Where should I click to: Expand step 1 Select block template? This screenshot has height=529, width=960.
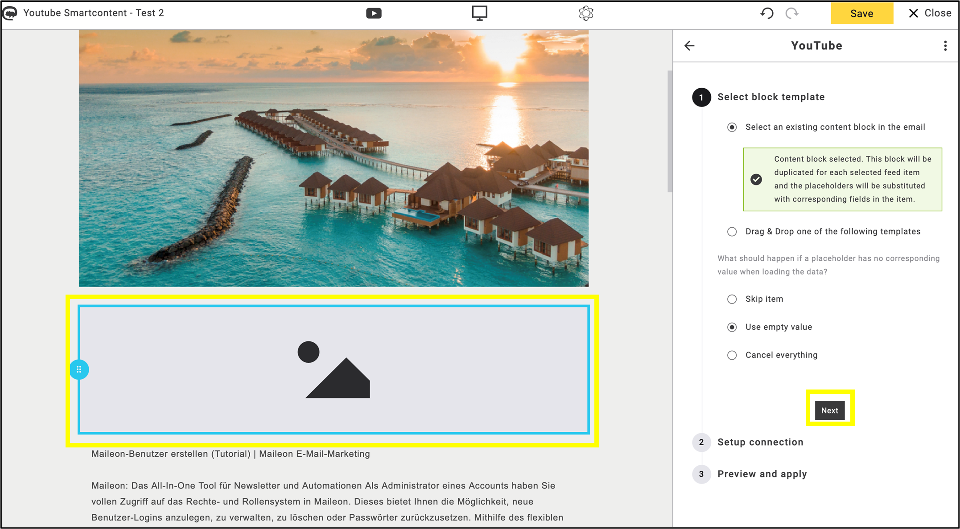click(771, 97)
